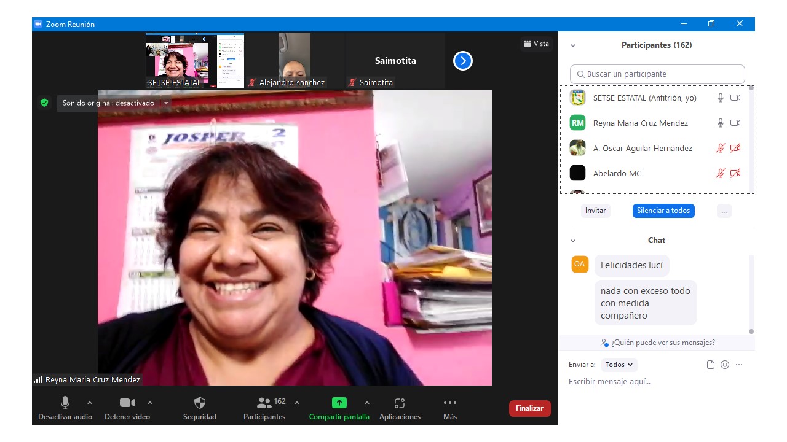Expand audio options arrow beside microphone
The image size is (787, 442).
tap(90, 403)
